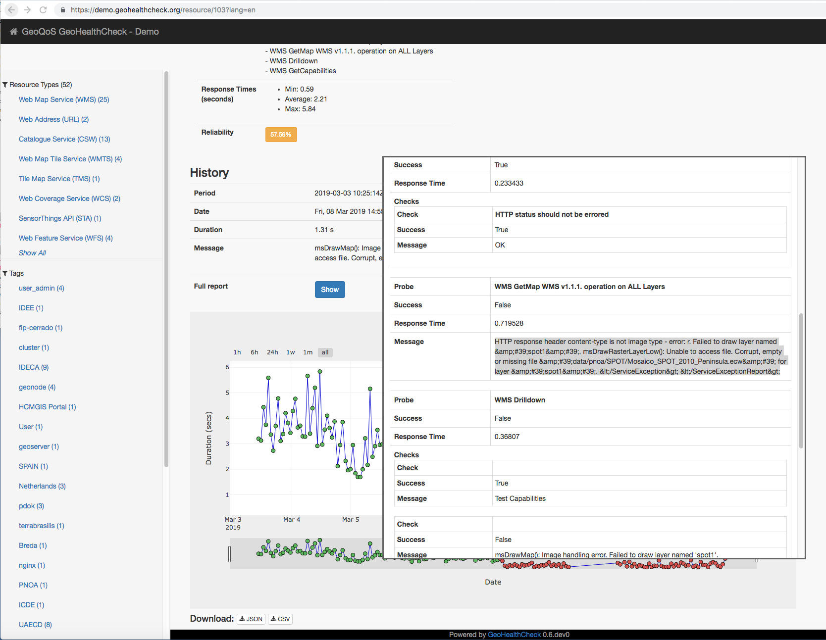Download history as CSV
Screen dimensions: 826x640
[x=280, y=619]
